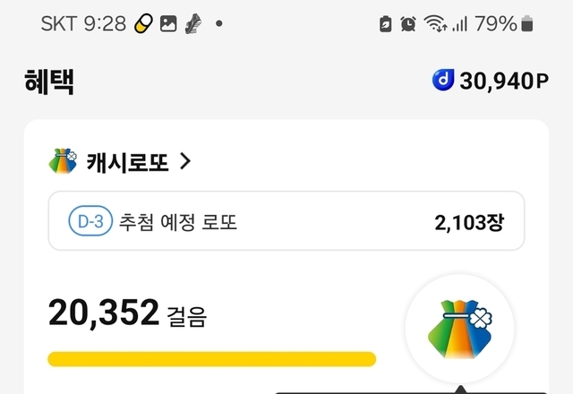This screenshot has width=573, height=394.
Task: Tap the battery saver leaf status icon
Action: pyautogui.click(x=385, y=24)
